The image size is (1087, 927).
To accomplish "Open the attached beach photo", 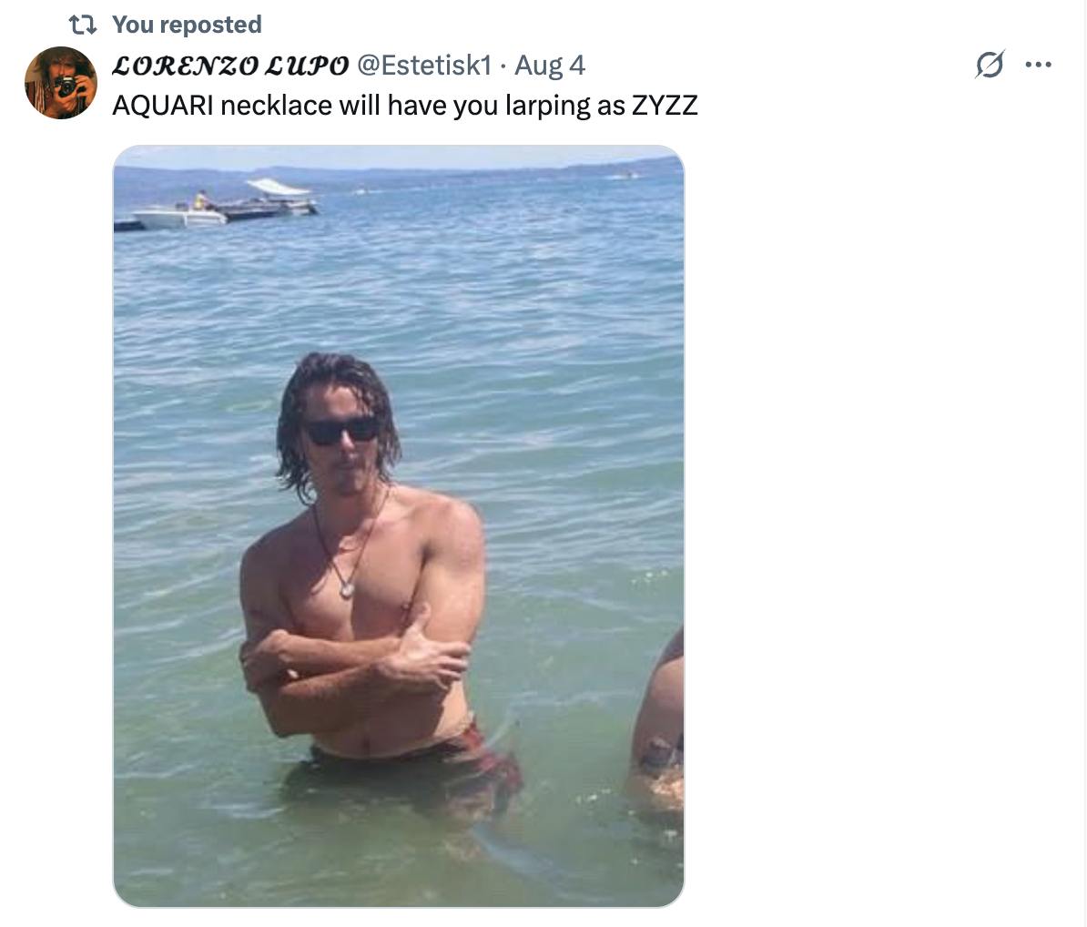I will point(399,525).
